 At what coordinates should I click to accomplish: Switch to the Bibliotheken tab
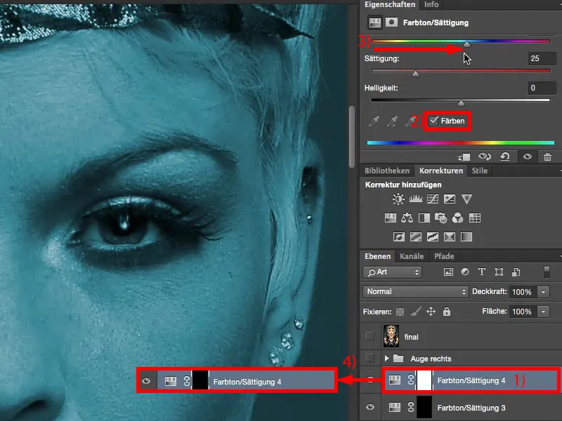(387, 171)
